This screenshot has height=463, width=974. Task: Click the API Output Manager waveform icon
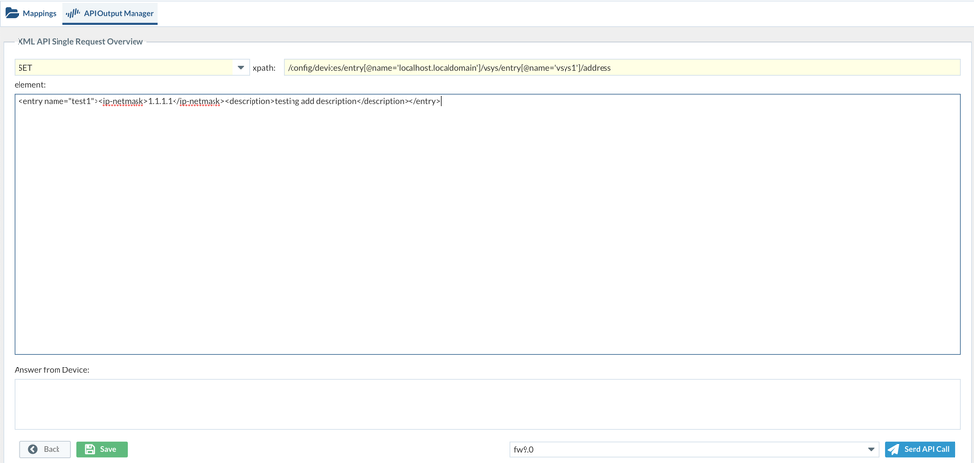(x=73, y=13)
